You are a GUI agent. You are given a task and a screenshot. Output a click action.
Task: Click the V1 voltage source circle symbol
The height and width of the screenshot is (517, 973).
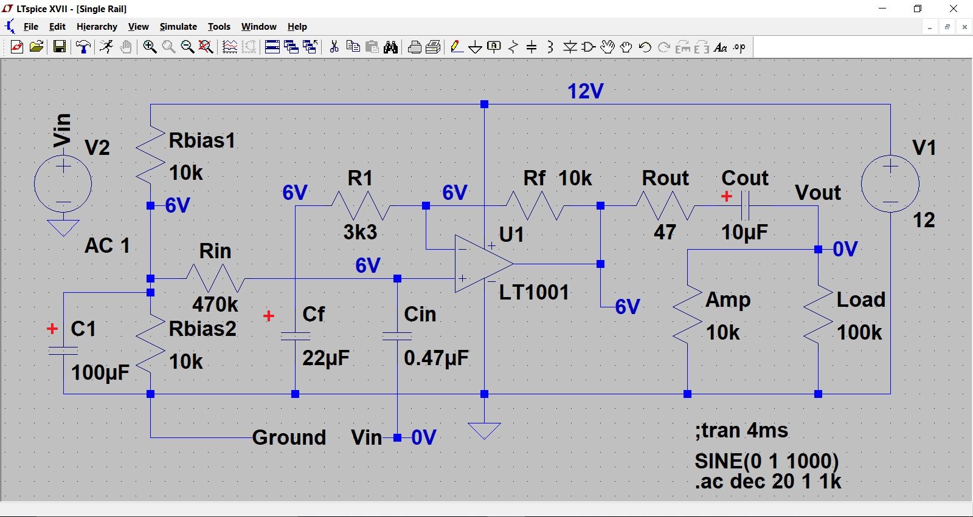[890, 183]
